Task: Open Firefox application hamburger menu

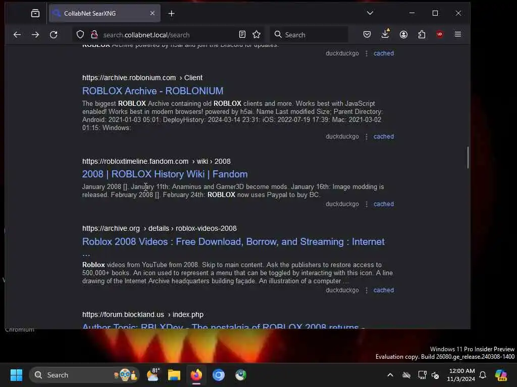Action: click(x=458, y=34)
